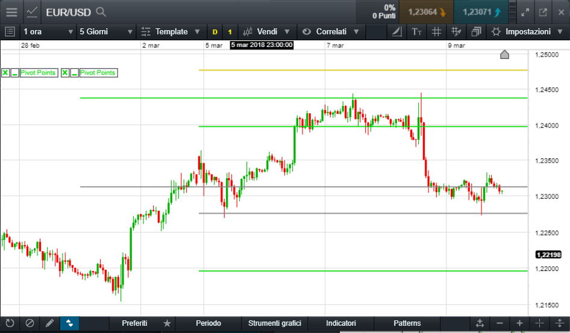Click the pop-out window icon
Screen dimensions: 570x333
click(x=543, y=13)
